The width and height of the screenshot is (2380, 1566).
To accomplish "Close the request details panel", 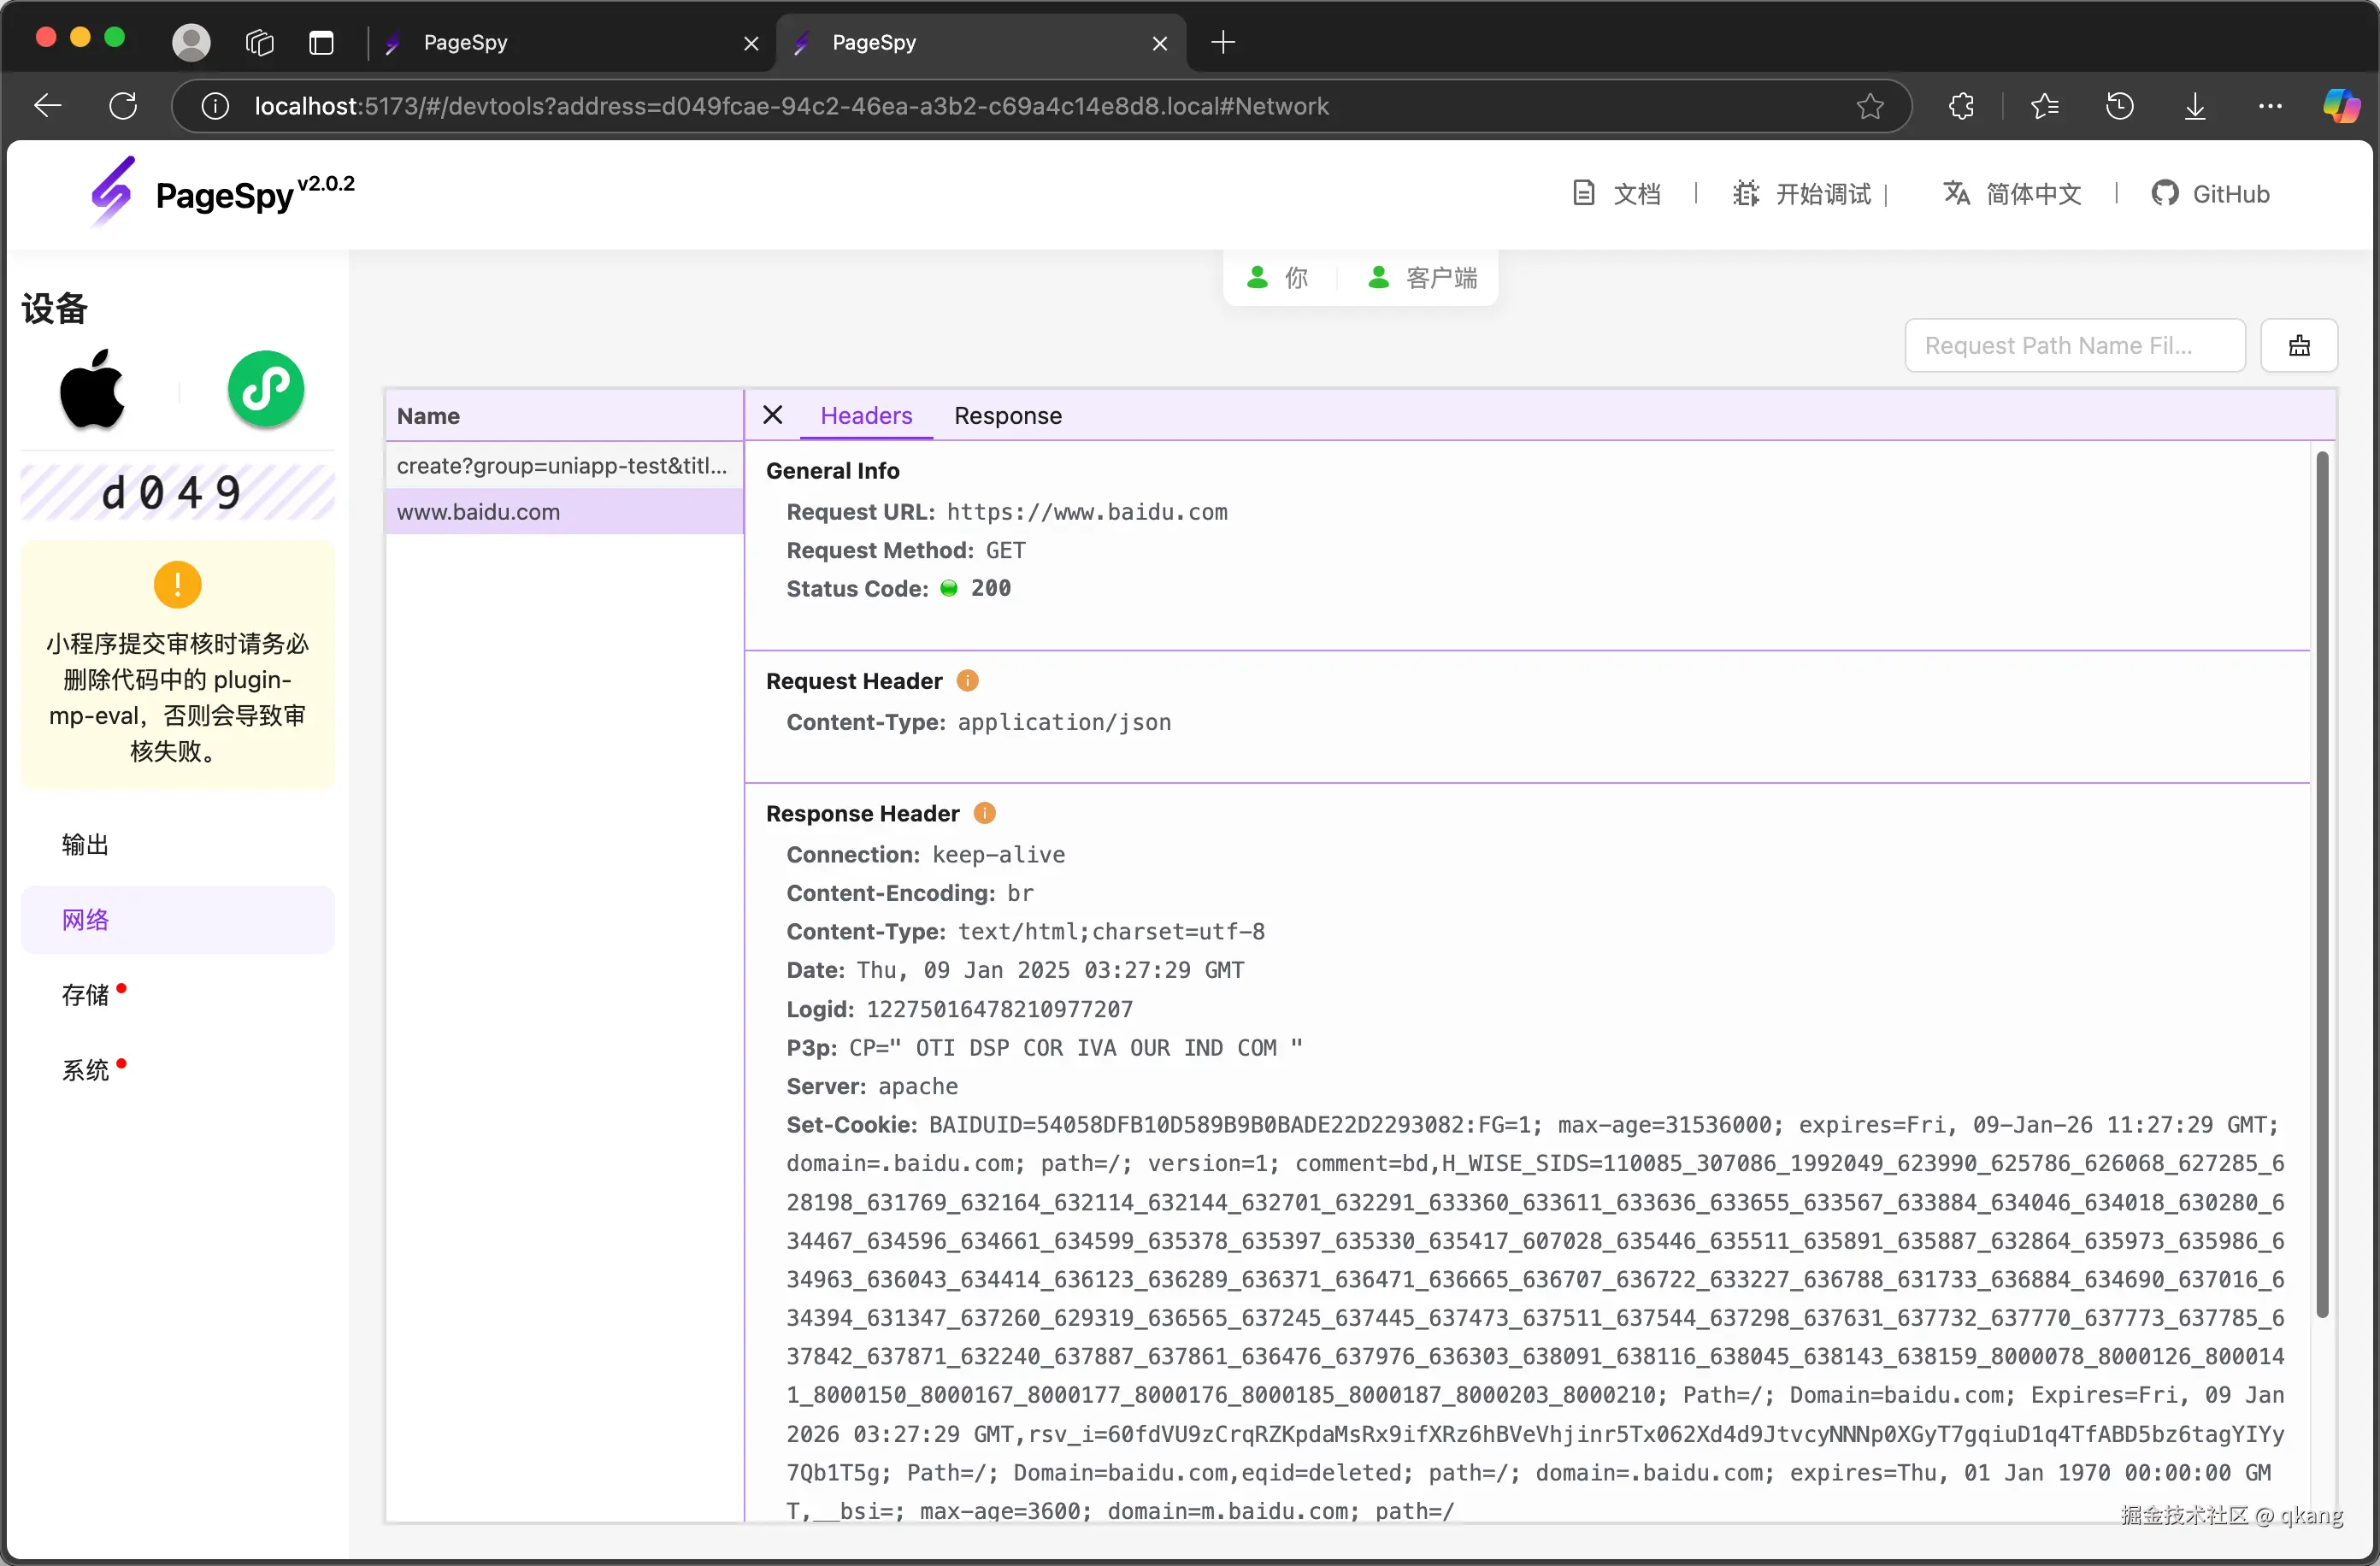I will [772, 415].
